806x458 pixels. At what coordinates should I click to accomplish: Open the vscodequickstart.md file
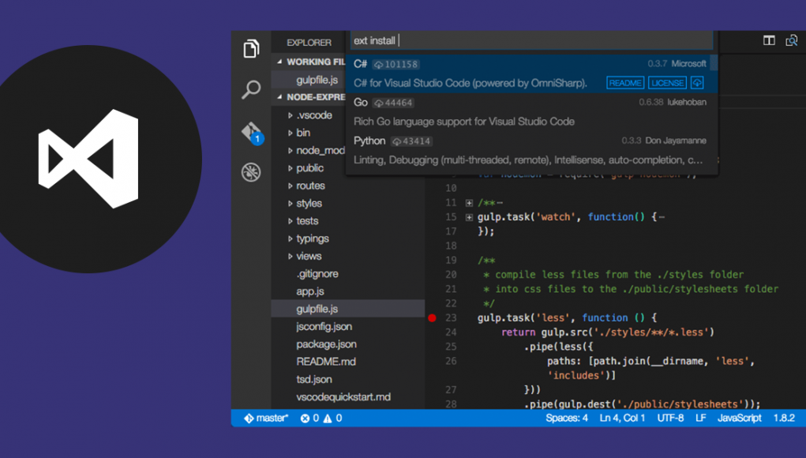pyautogui.click(x=343, y=397)
